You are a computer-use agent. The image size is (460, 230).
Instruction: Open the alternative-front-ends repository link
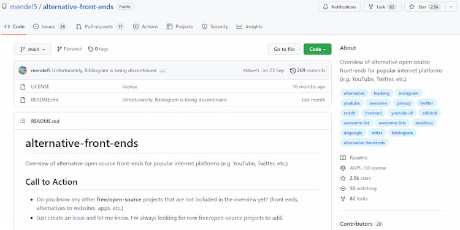pyautogui.click(x=78, y=7)
